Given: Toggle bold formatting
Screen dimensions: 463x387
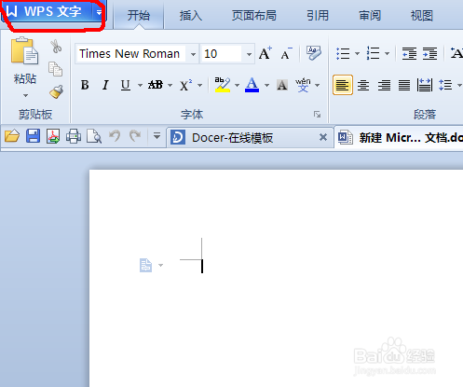Looking at the screenshot, I should [85, 85].
